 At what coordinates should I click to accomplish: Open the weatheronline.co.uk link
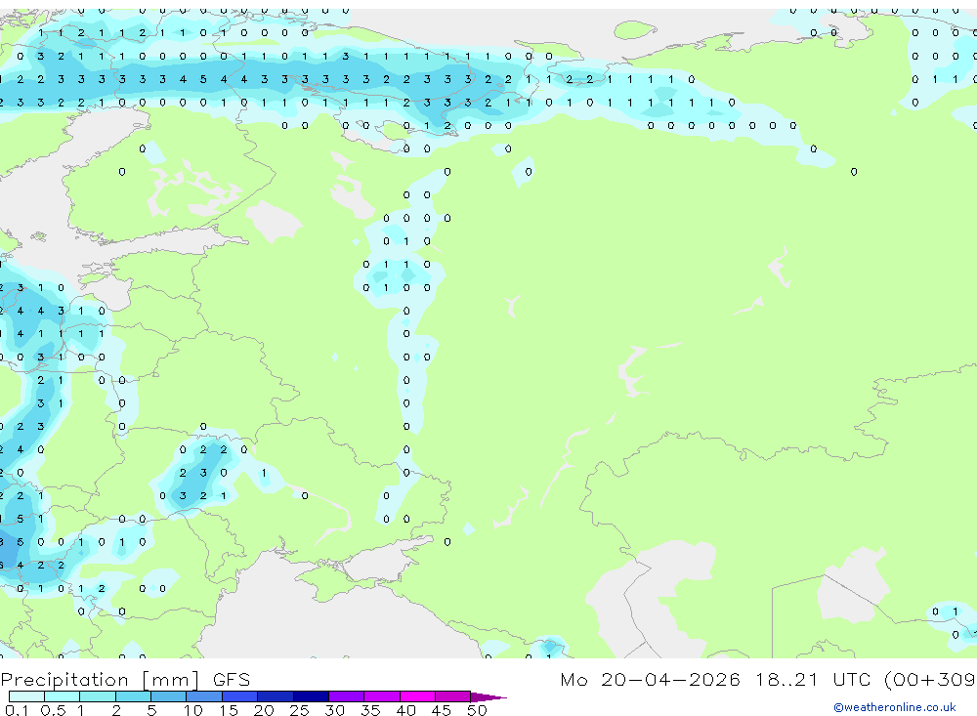894,707
